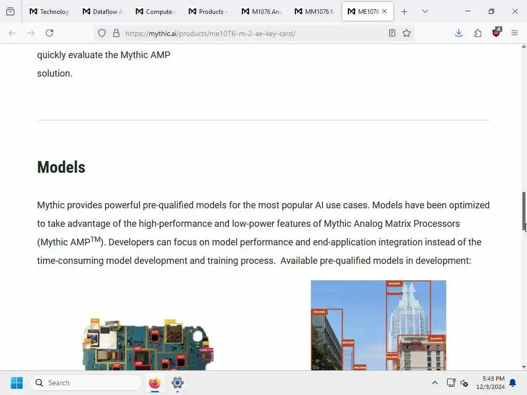
Task: Open the extensions puzzle icon
Action: [x=478, y=33]
